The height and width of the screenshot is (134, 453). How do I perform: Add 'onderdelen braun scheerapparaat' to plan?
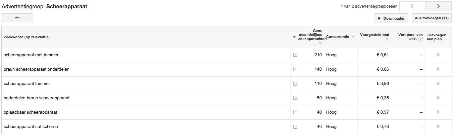[x=438, y=98]
